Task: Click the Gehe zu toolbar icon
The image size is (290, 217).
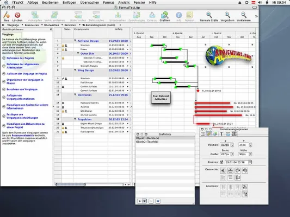Action: click(x=152, y=15)
